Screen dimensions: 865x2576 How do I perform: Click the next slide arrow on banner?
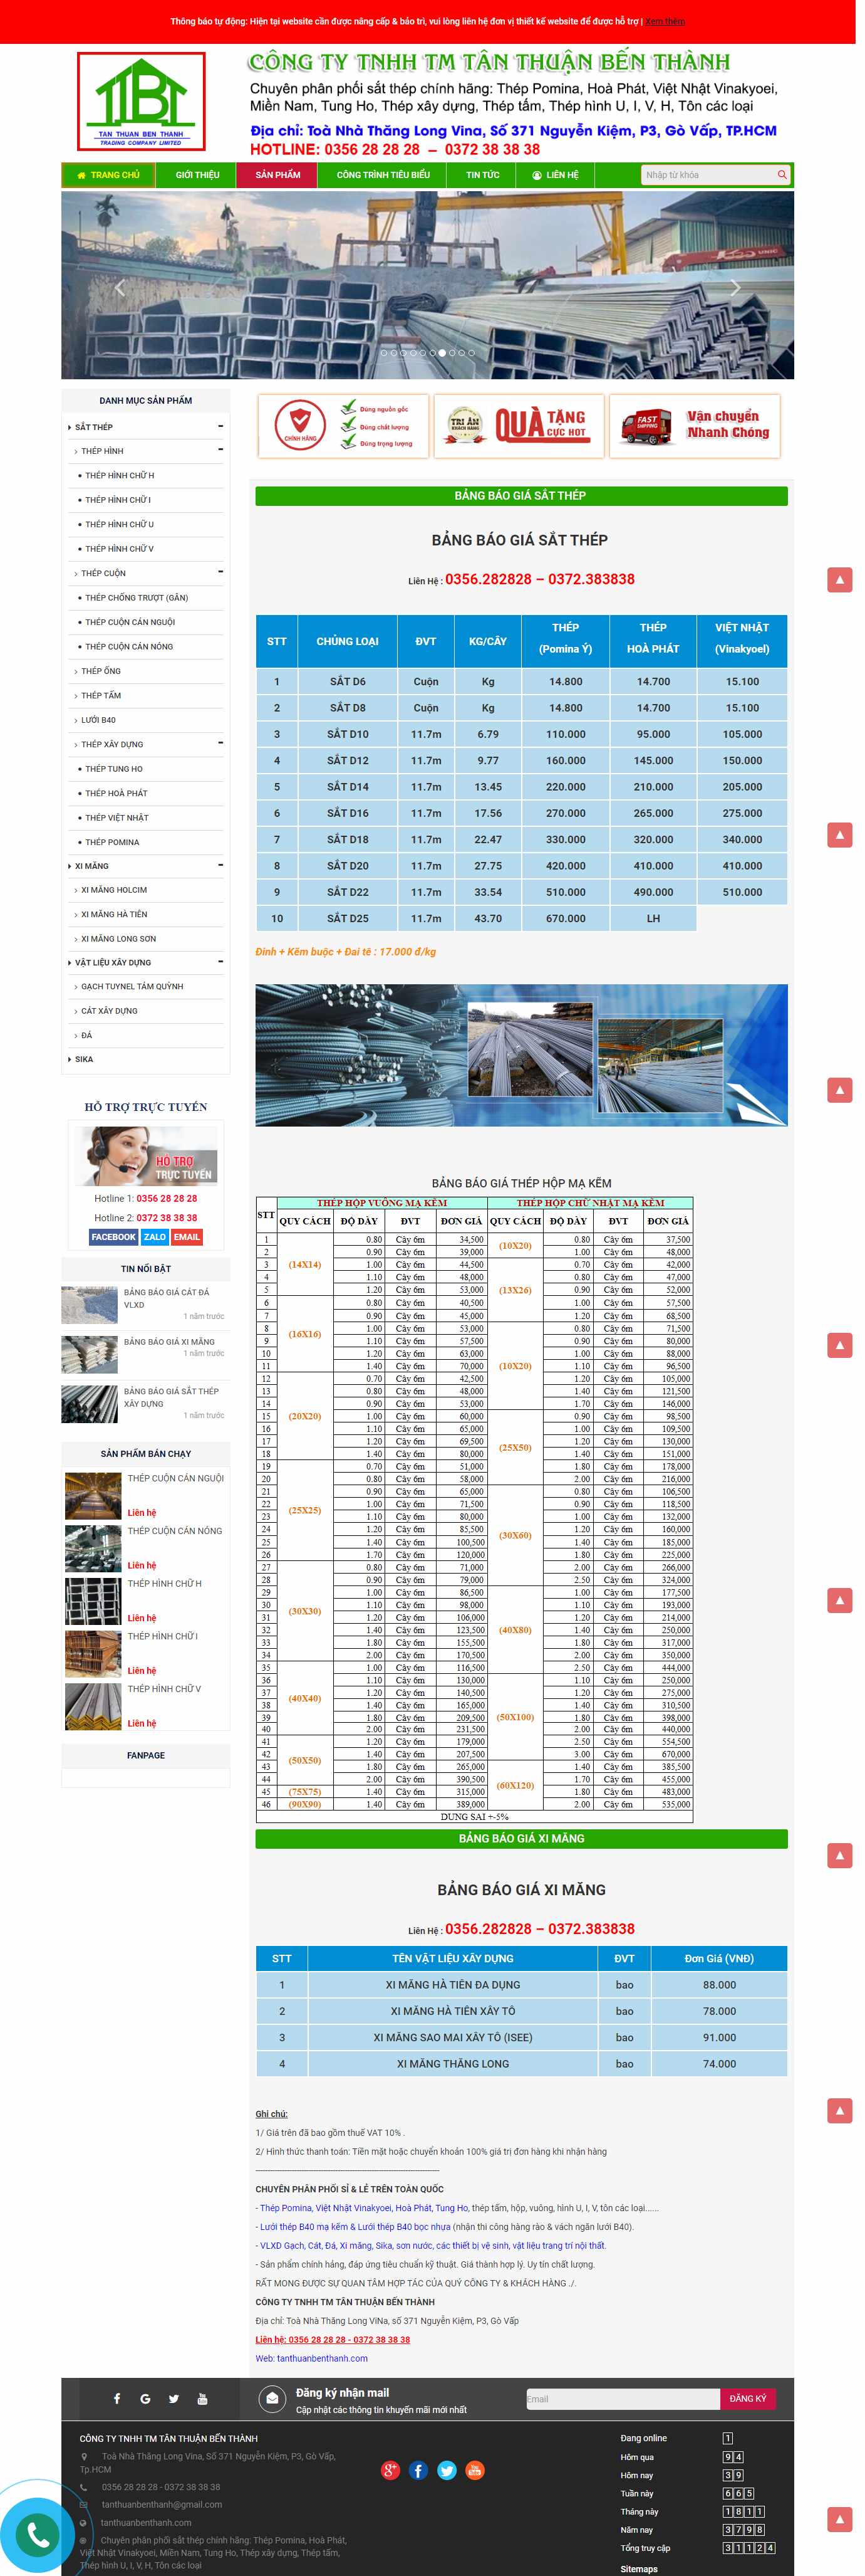pos(735,288)
